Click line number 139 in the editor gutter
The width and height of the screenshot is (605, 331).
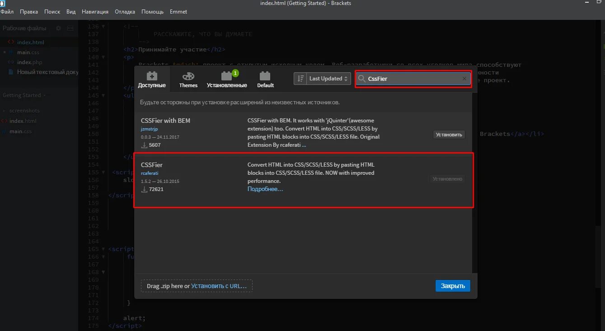click(94, 50)
